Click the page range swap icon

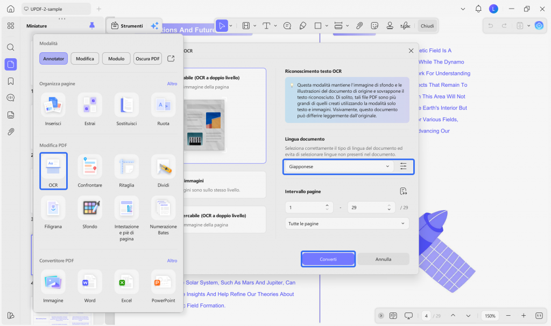click(x=403, y=191)
